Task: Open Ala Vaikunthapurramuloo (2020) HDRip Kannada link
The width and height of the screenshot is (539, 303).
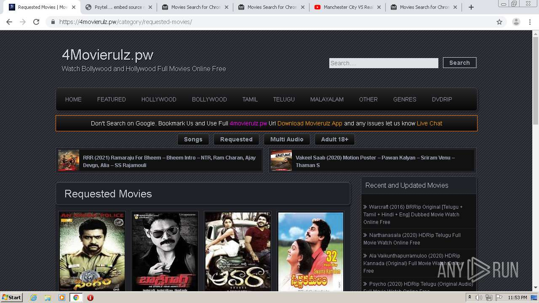Action: [x=413, y=263]
